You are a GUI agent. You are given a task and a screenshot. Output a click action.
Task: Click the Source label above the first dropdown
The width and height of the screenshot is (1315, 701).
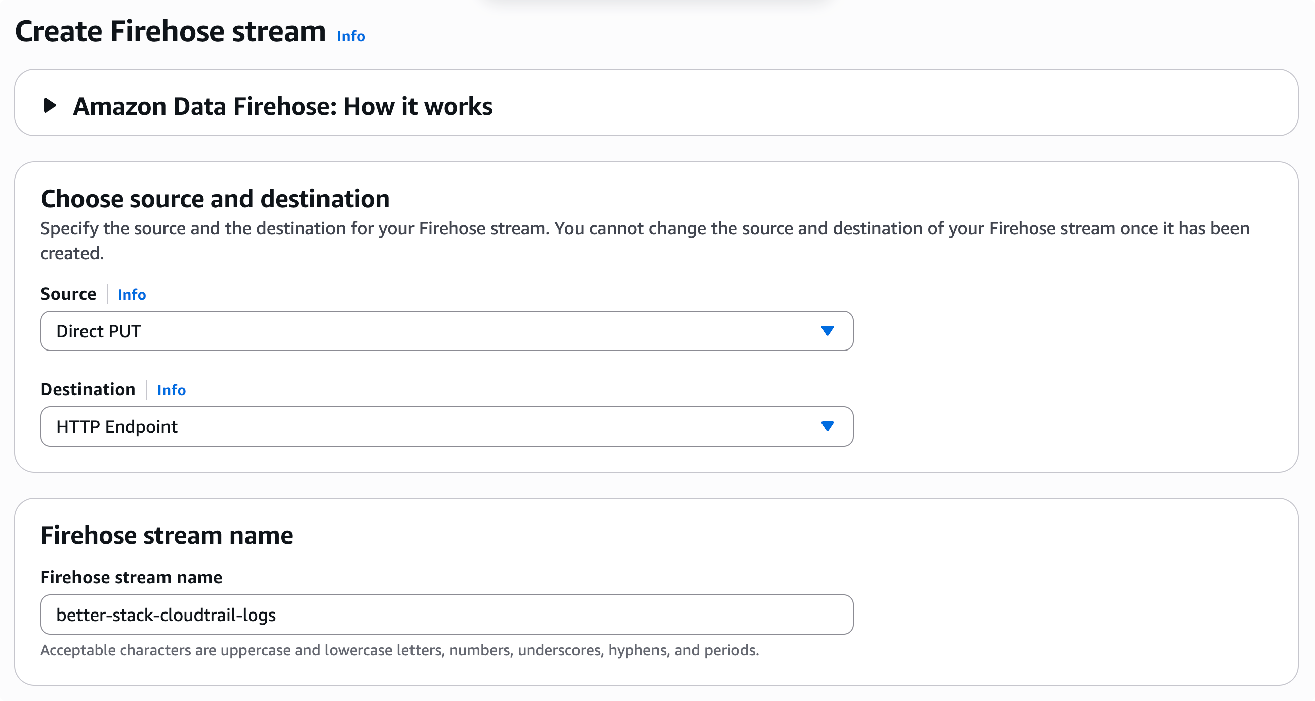[68, 293]
